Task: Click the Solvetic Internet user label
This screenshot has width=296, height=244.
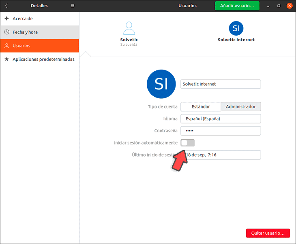Action: point(236,40)
